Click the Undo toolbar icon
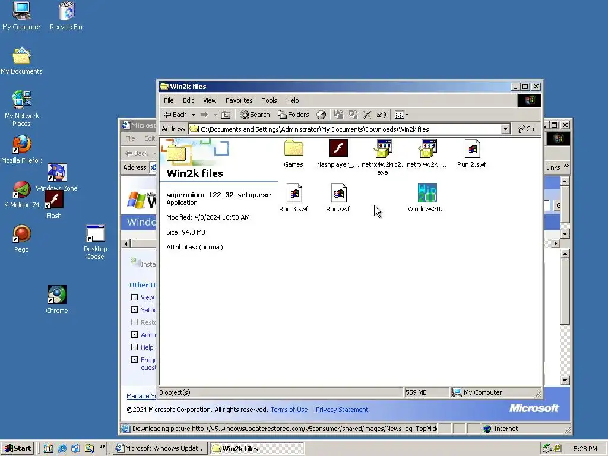608x456 pixels. tap(381, 115)
